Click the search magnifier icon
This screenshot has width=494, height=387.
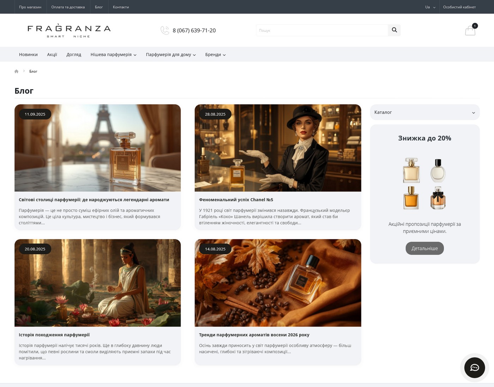[x=394, y=30]
